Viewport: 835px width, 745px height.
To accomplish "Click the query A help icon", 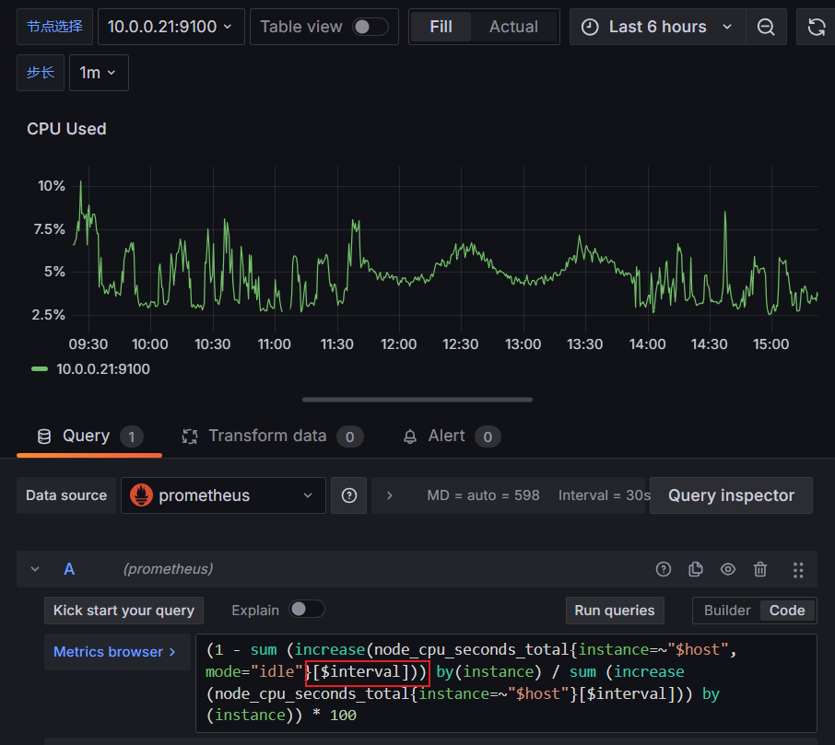I will coord(664,569).
